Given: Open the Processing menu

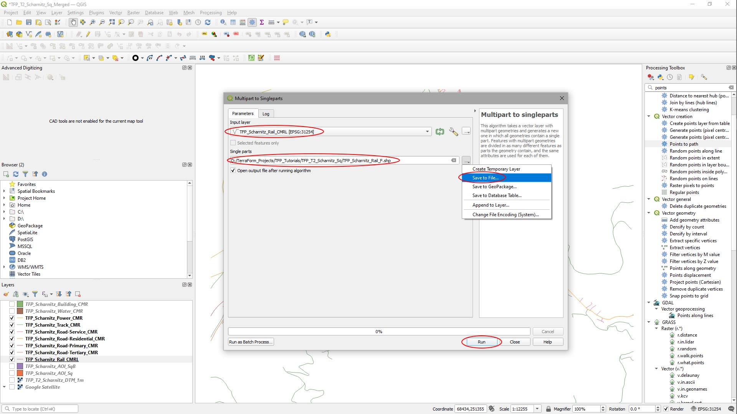Looking at the screenshot, I should coord(211,13).
